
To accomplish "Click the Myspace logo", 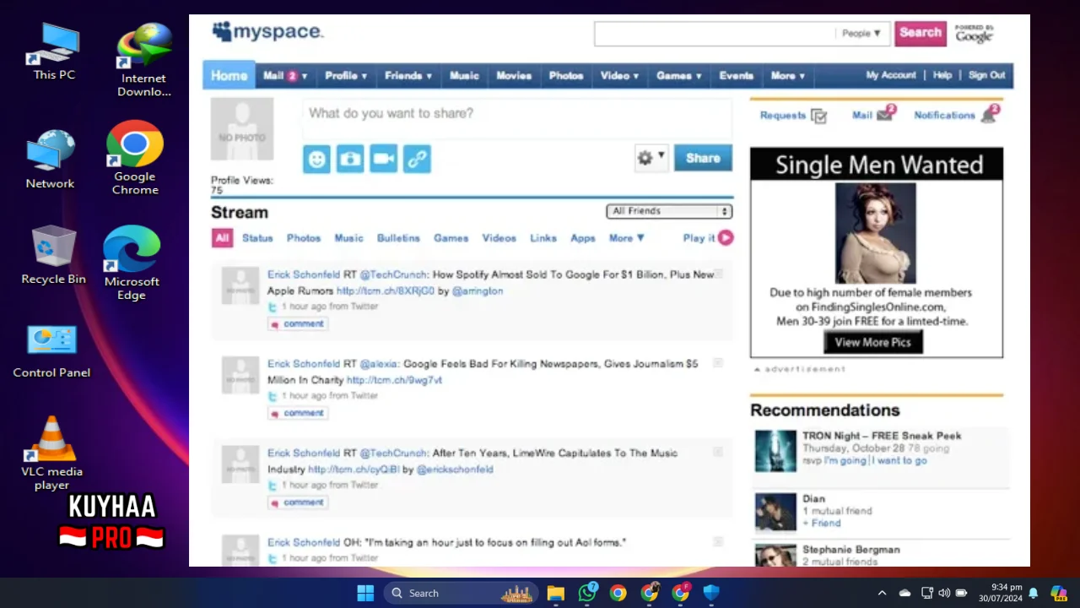I will [x=268, y=32].
